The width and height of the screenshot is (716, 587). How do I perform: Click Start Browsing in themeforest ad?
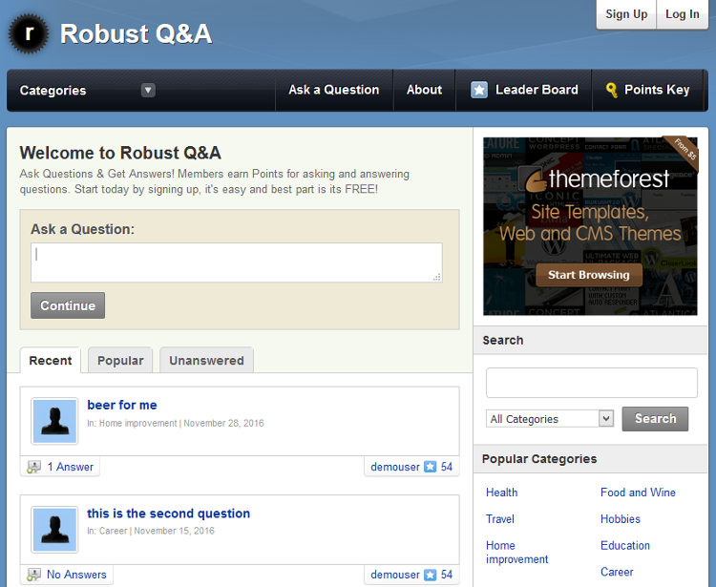tap(589, 275)
